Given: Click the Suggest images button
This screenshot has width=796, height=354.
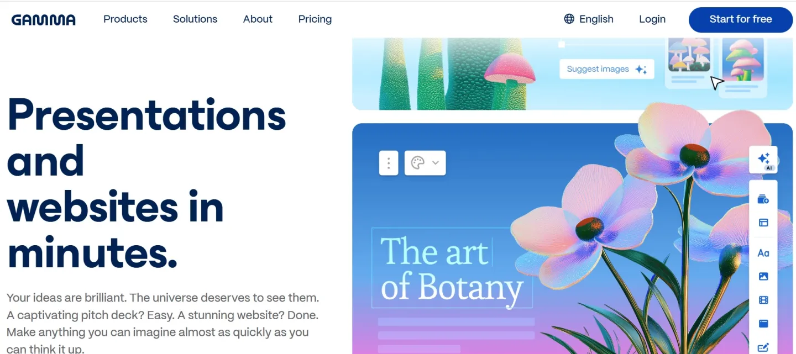Looking at the screenshot, I should [606, 69].
